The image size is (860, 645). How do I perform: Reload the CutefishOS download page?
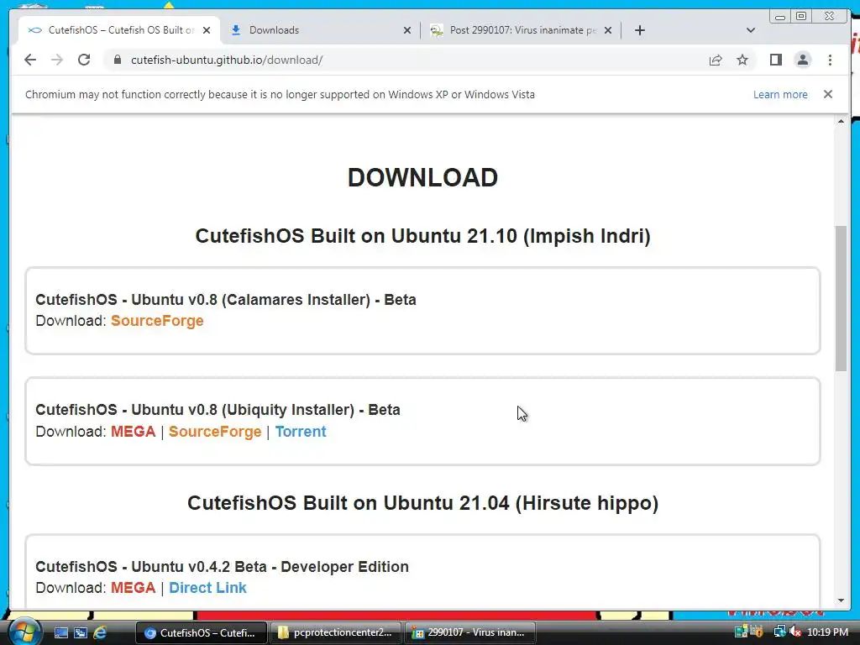coord(84,60)
